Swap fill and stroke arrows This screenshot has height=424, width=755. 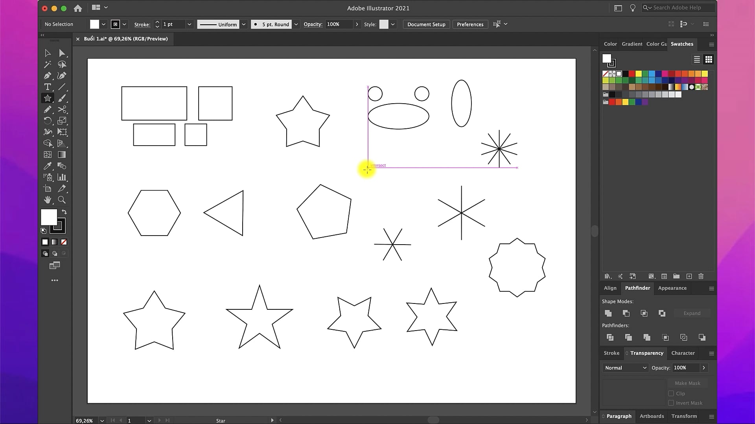tap(64, 212)
